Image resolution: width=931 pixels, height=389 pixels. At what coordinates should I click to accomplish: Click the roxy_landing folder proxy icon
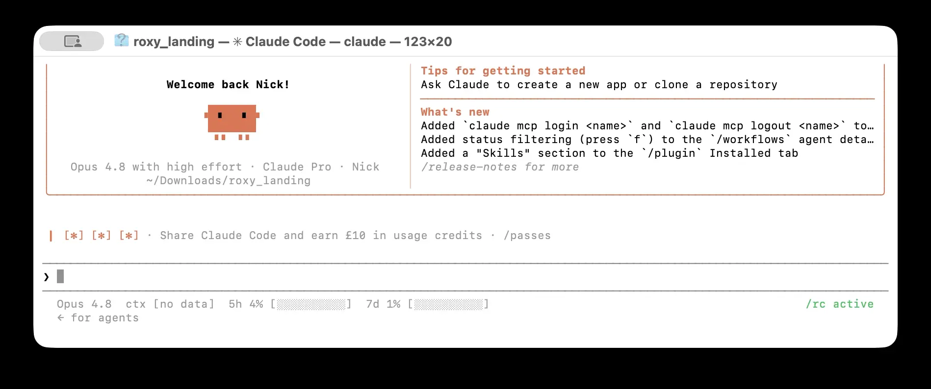point(121,41)
